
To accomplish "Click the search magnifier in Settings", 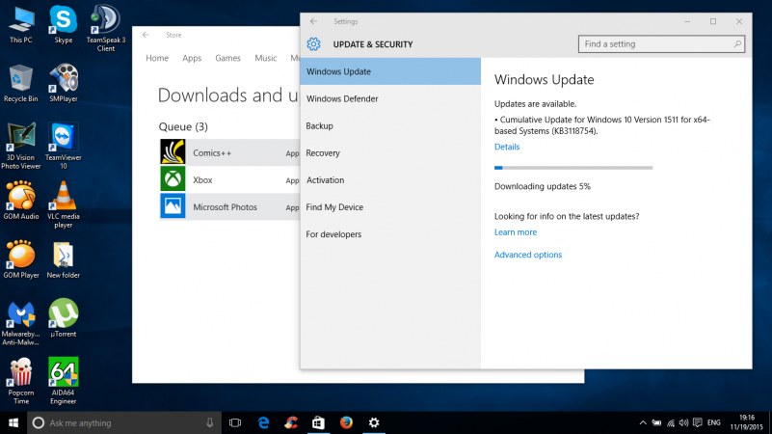I will click(x=737, y=43).
